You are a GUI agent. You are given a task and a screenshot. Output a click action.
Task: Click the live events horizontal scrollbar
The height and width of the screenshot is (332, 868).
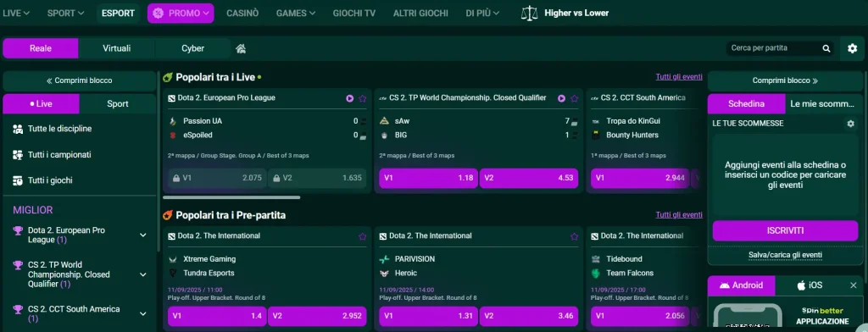(231, 197)
